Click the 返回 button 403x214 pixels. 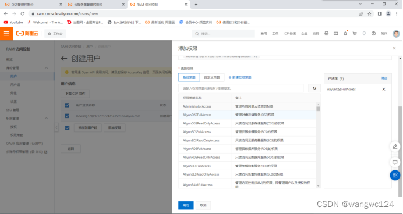pyautogui.click(x=70, y=148)
